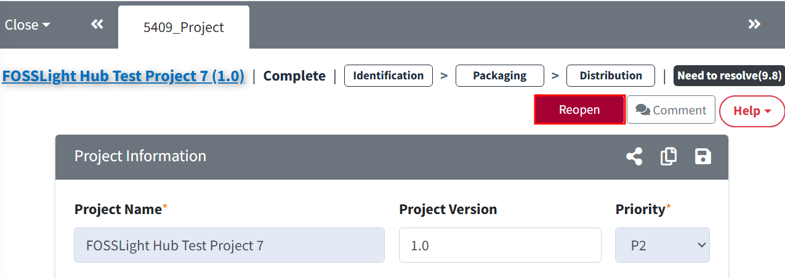The width and height of the screenshot is (785, 278).
Task: Go to the Distribution step
Action: point(611,76)
